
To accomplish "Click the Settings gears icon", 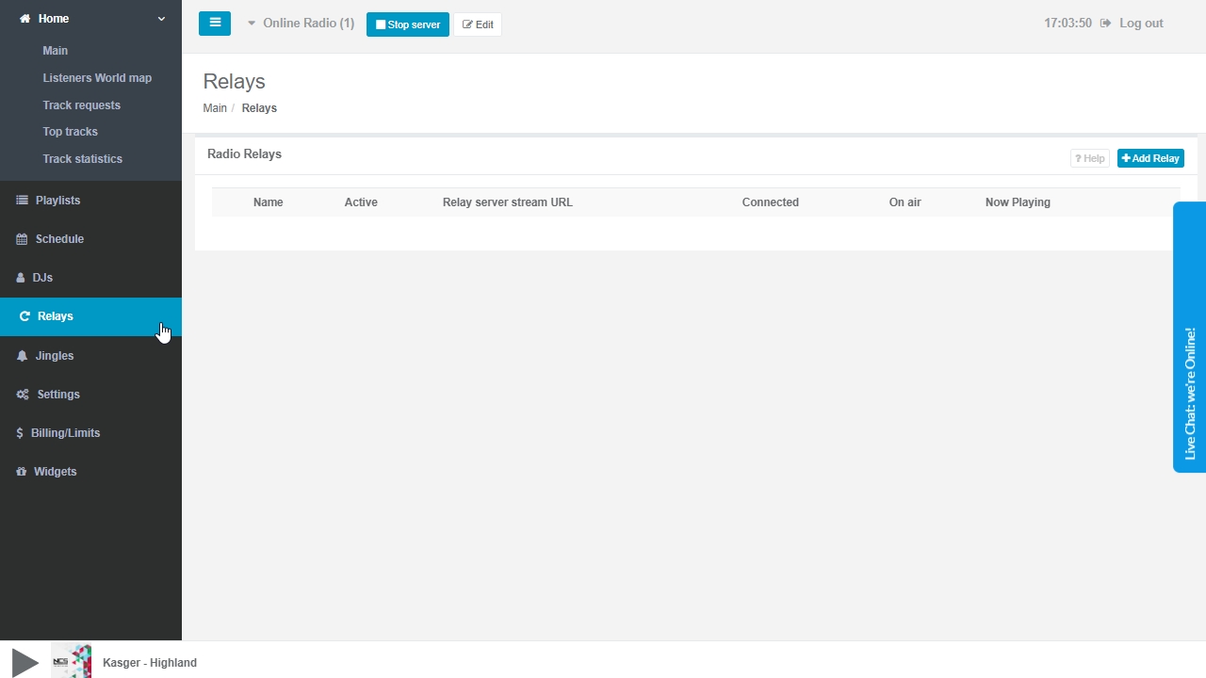I will click(x=23, y=395).
